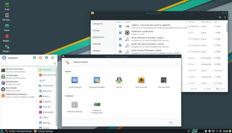Open Time and Date settings

click(x=163, y=82)
